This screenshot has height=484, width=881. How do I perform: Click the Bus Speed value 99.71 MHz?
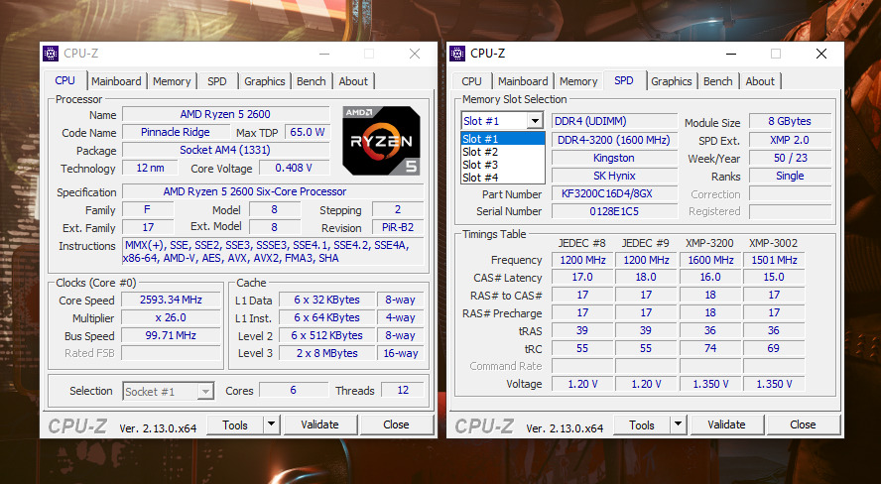(171, 336)
